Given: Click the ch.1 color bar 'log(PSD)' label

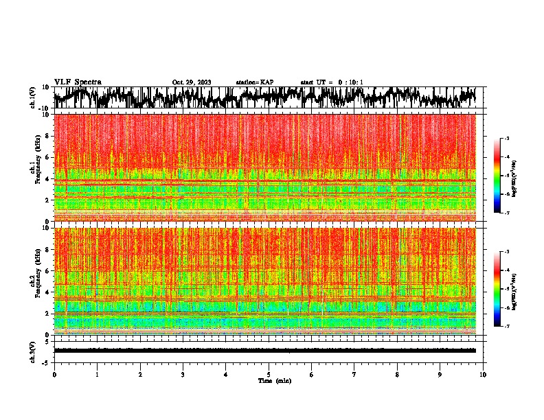Looking at the screenshot, I should [x=514, y=179].
